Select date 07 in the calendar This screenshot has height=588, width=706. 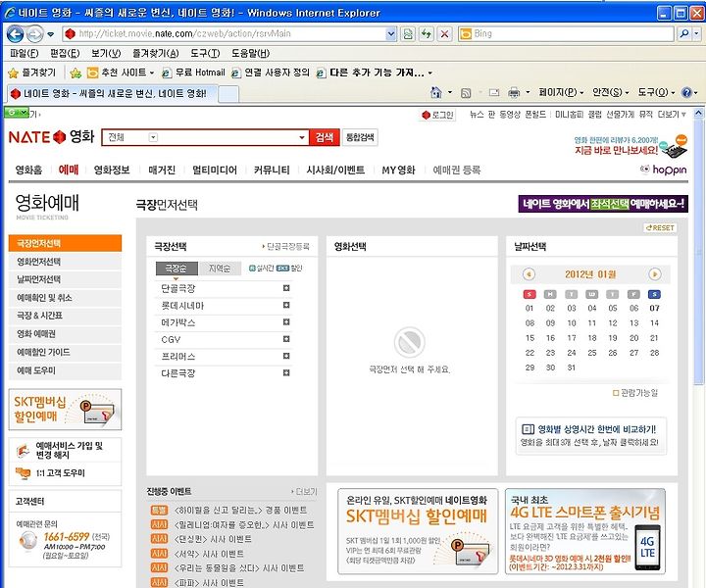click(x=654, y=309)
